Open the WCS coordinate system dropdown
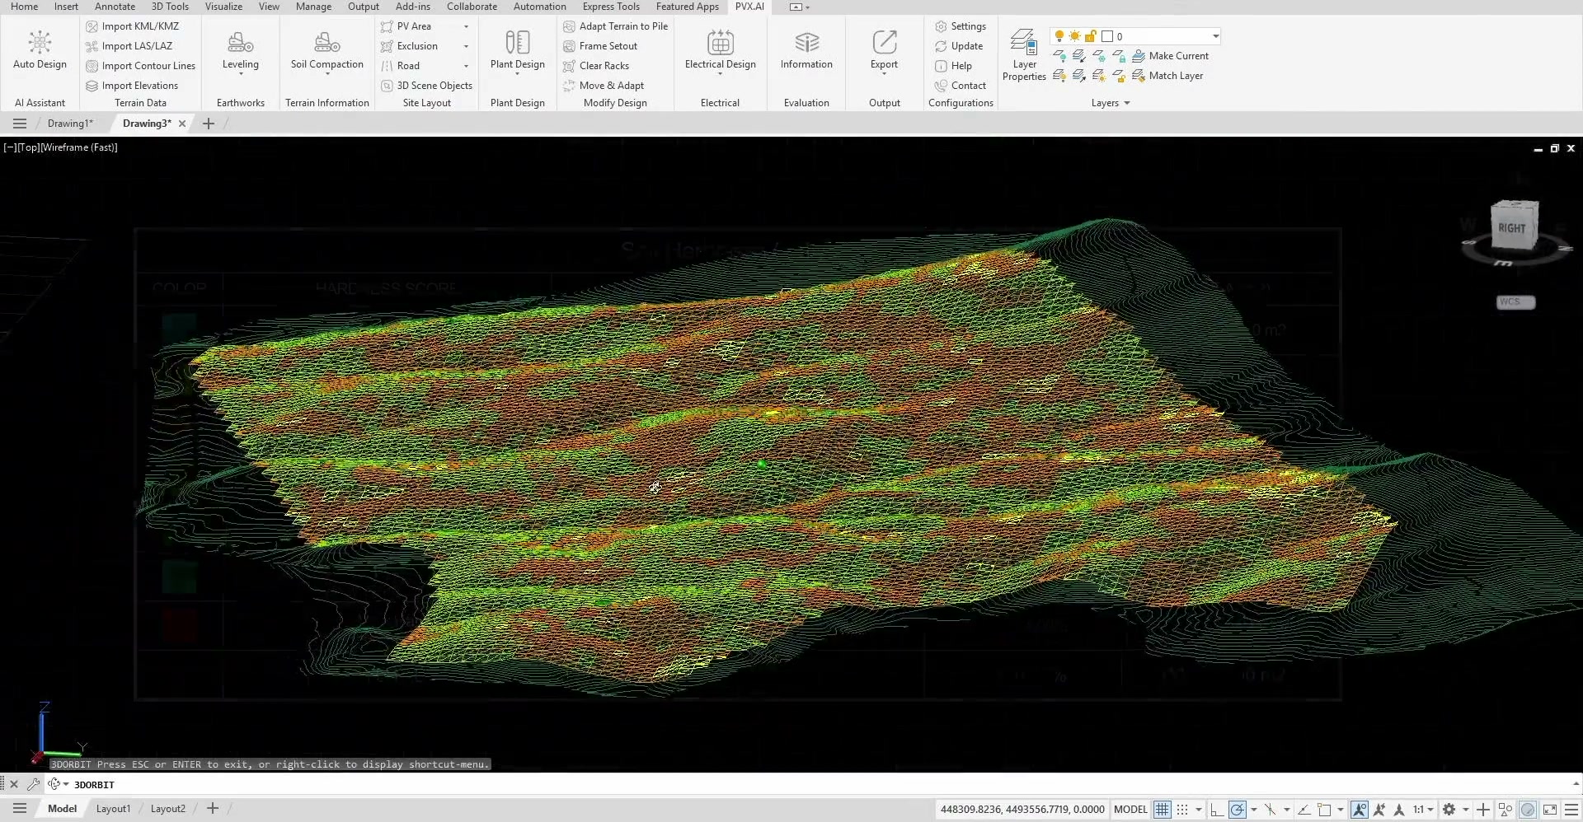1583x822 pixels. click(1515, 302)
